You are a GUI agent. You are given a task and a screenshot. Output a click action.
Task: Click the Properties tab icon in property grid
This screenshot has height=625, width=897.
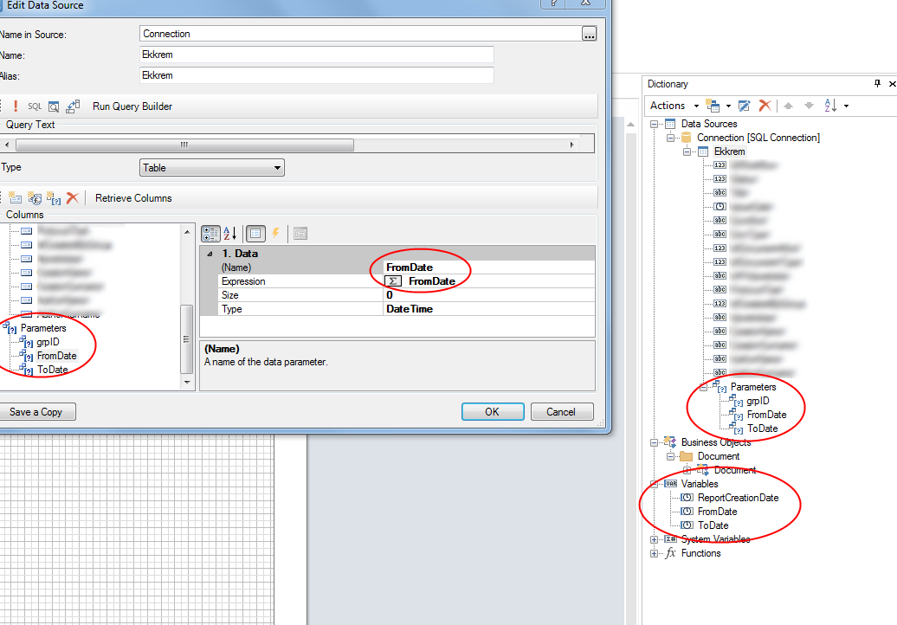[x=255, y=234]
